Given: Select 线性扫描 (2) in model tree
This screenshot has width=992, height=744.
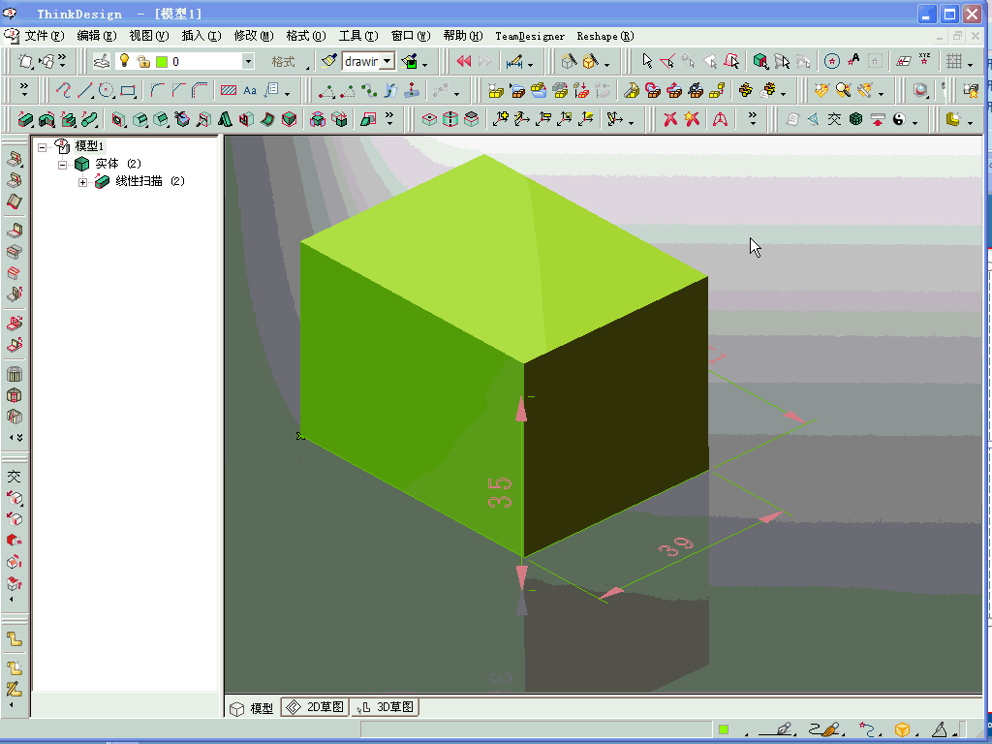Looking at the screenshot, I should coord(150,181).
